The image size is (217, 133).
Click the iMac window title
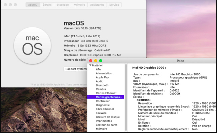point(180,61)
